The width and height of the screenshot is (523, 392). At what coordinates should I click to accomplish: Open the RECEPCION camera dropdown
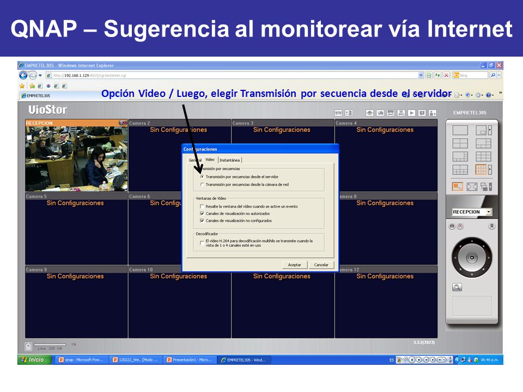(x=489, y=212)
